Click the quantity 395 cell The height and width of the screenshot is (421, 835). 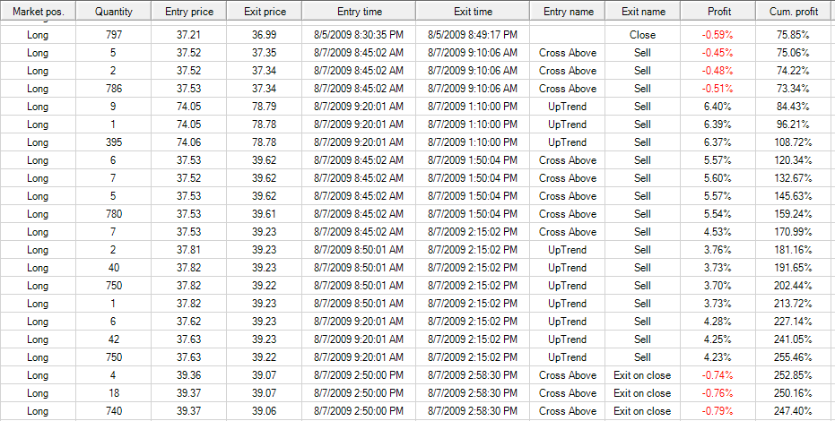tap(114, 142)
